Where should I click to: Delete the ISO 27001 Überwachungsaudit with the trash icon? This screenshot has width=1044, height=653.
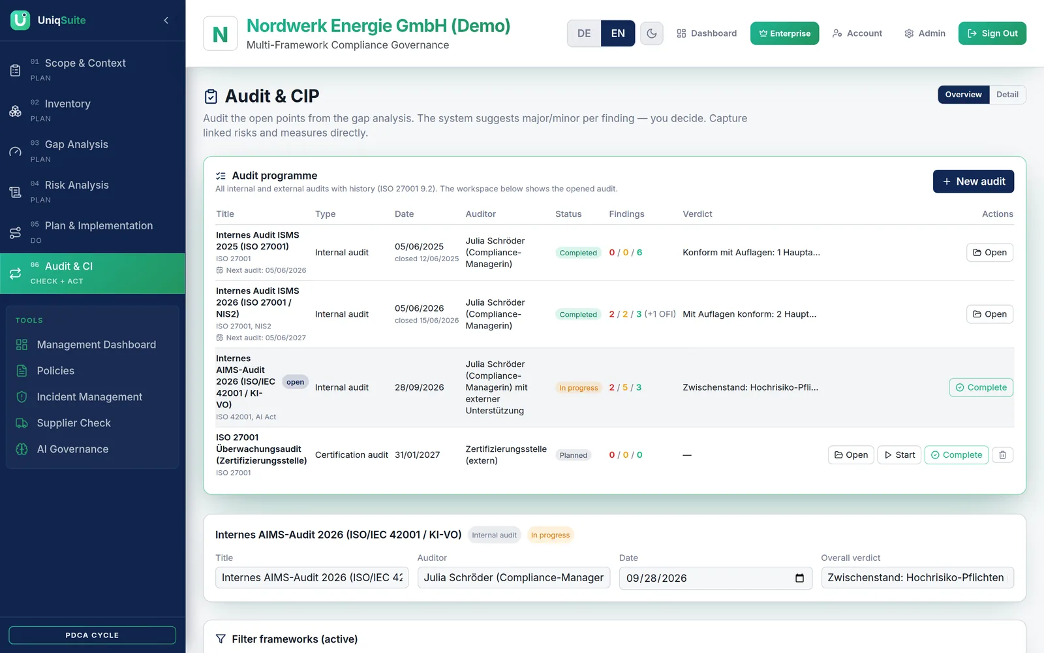1003,455
